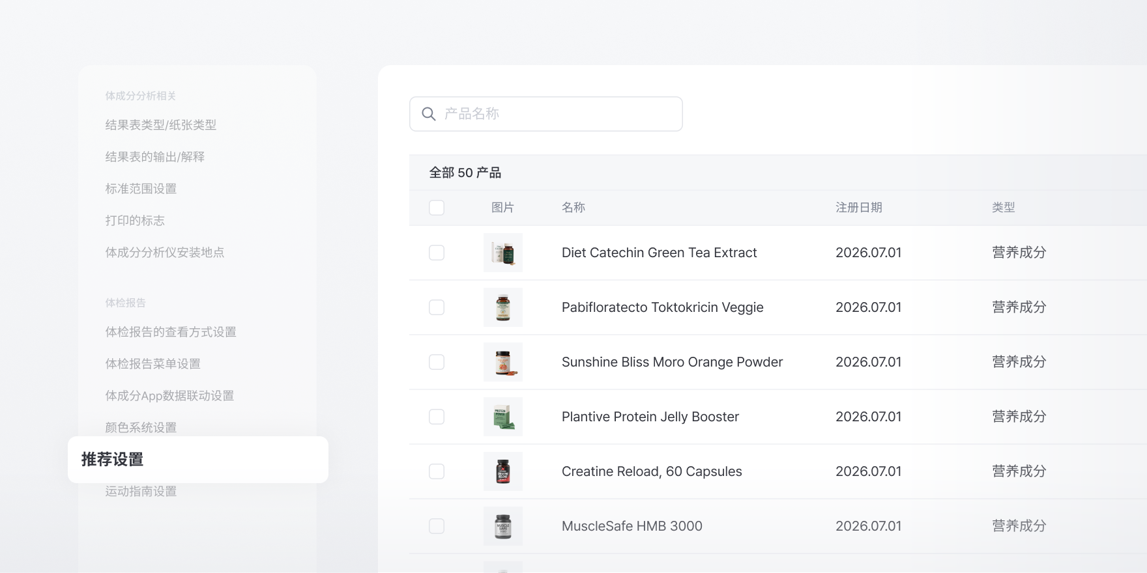The width and height of the screenshot is (1147, 573).
Task: Click the 名称 column header
Action: point(573,208)
